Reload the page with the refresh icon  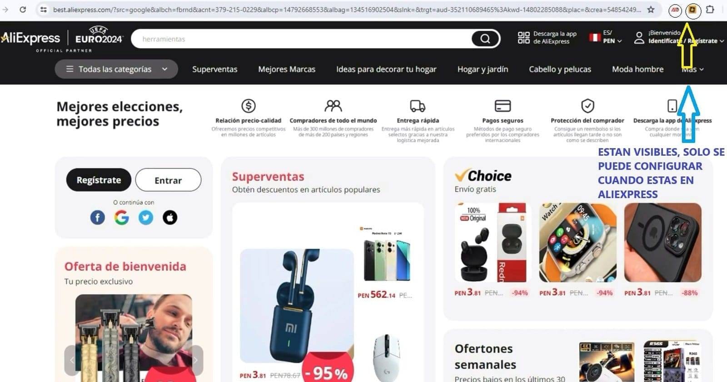point(23,10)
